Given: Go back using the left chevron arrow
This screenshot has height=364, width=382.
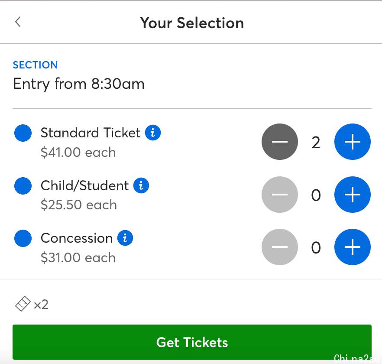Looking at the screenshot, I should click(18, 22).
